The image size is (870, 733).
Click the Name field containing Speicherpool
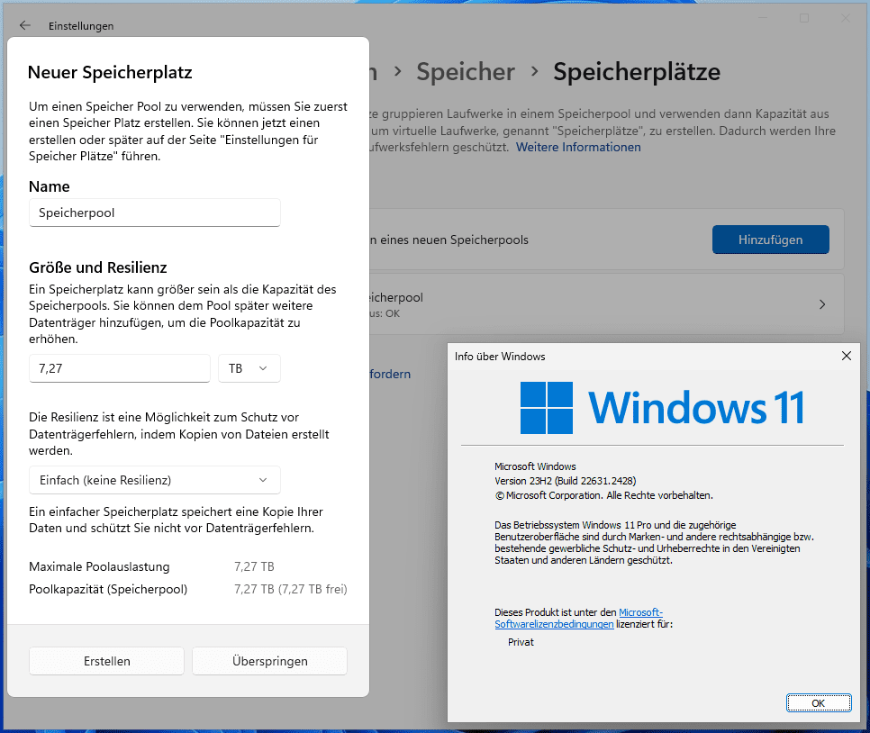point(154,213)
